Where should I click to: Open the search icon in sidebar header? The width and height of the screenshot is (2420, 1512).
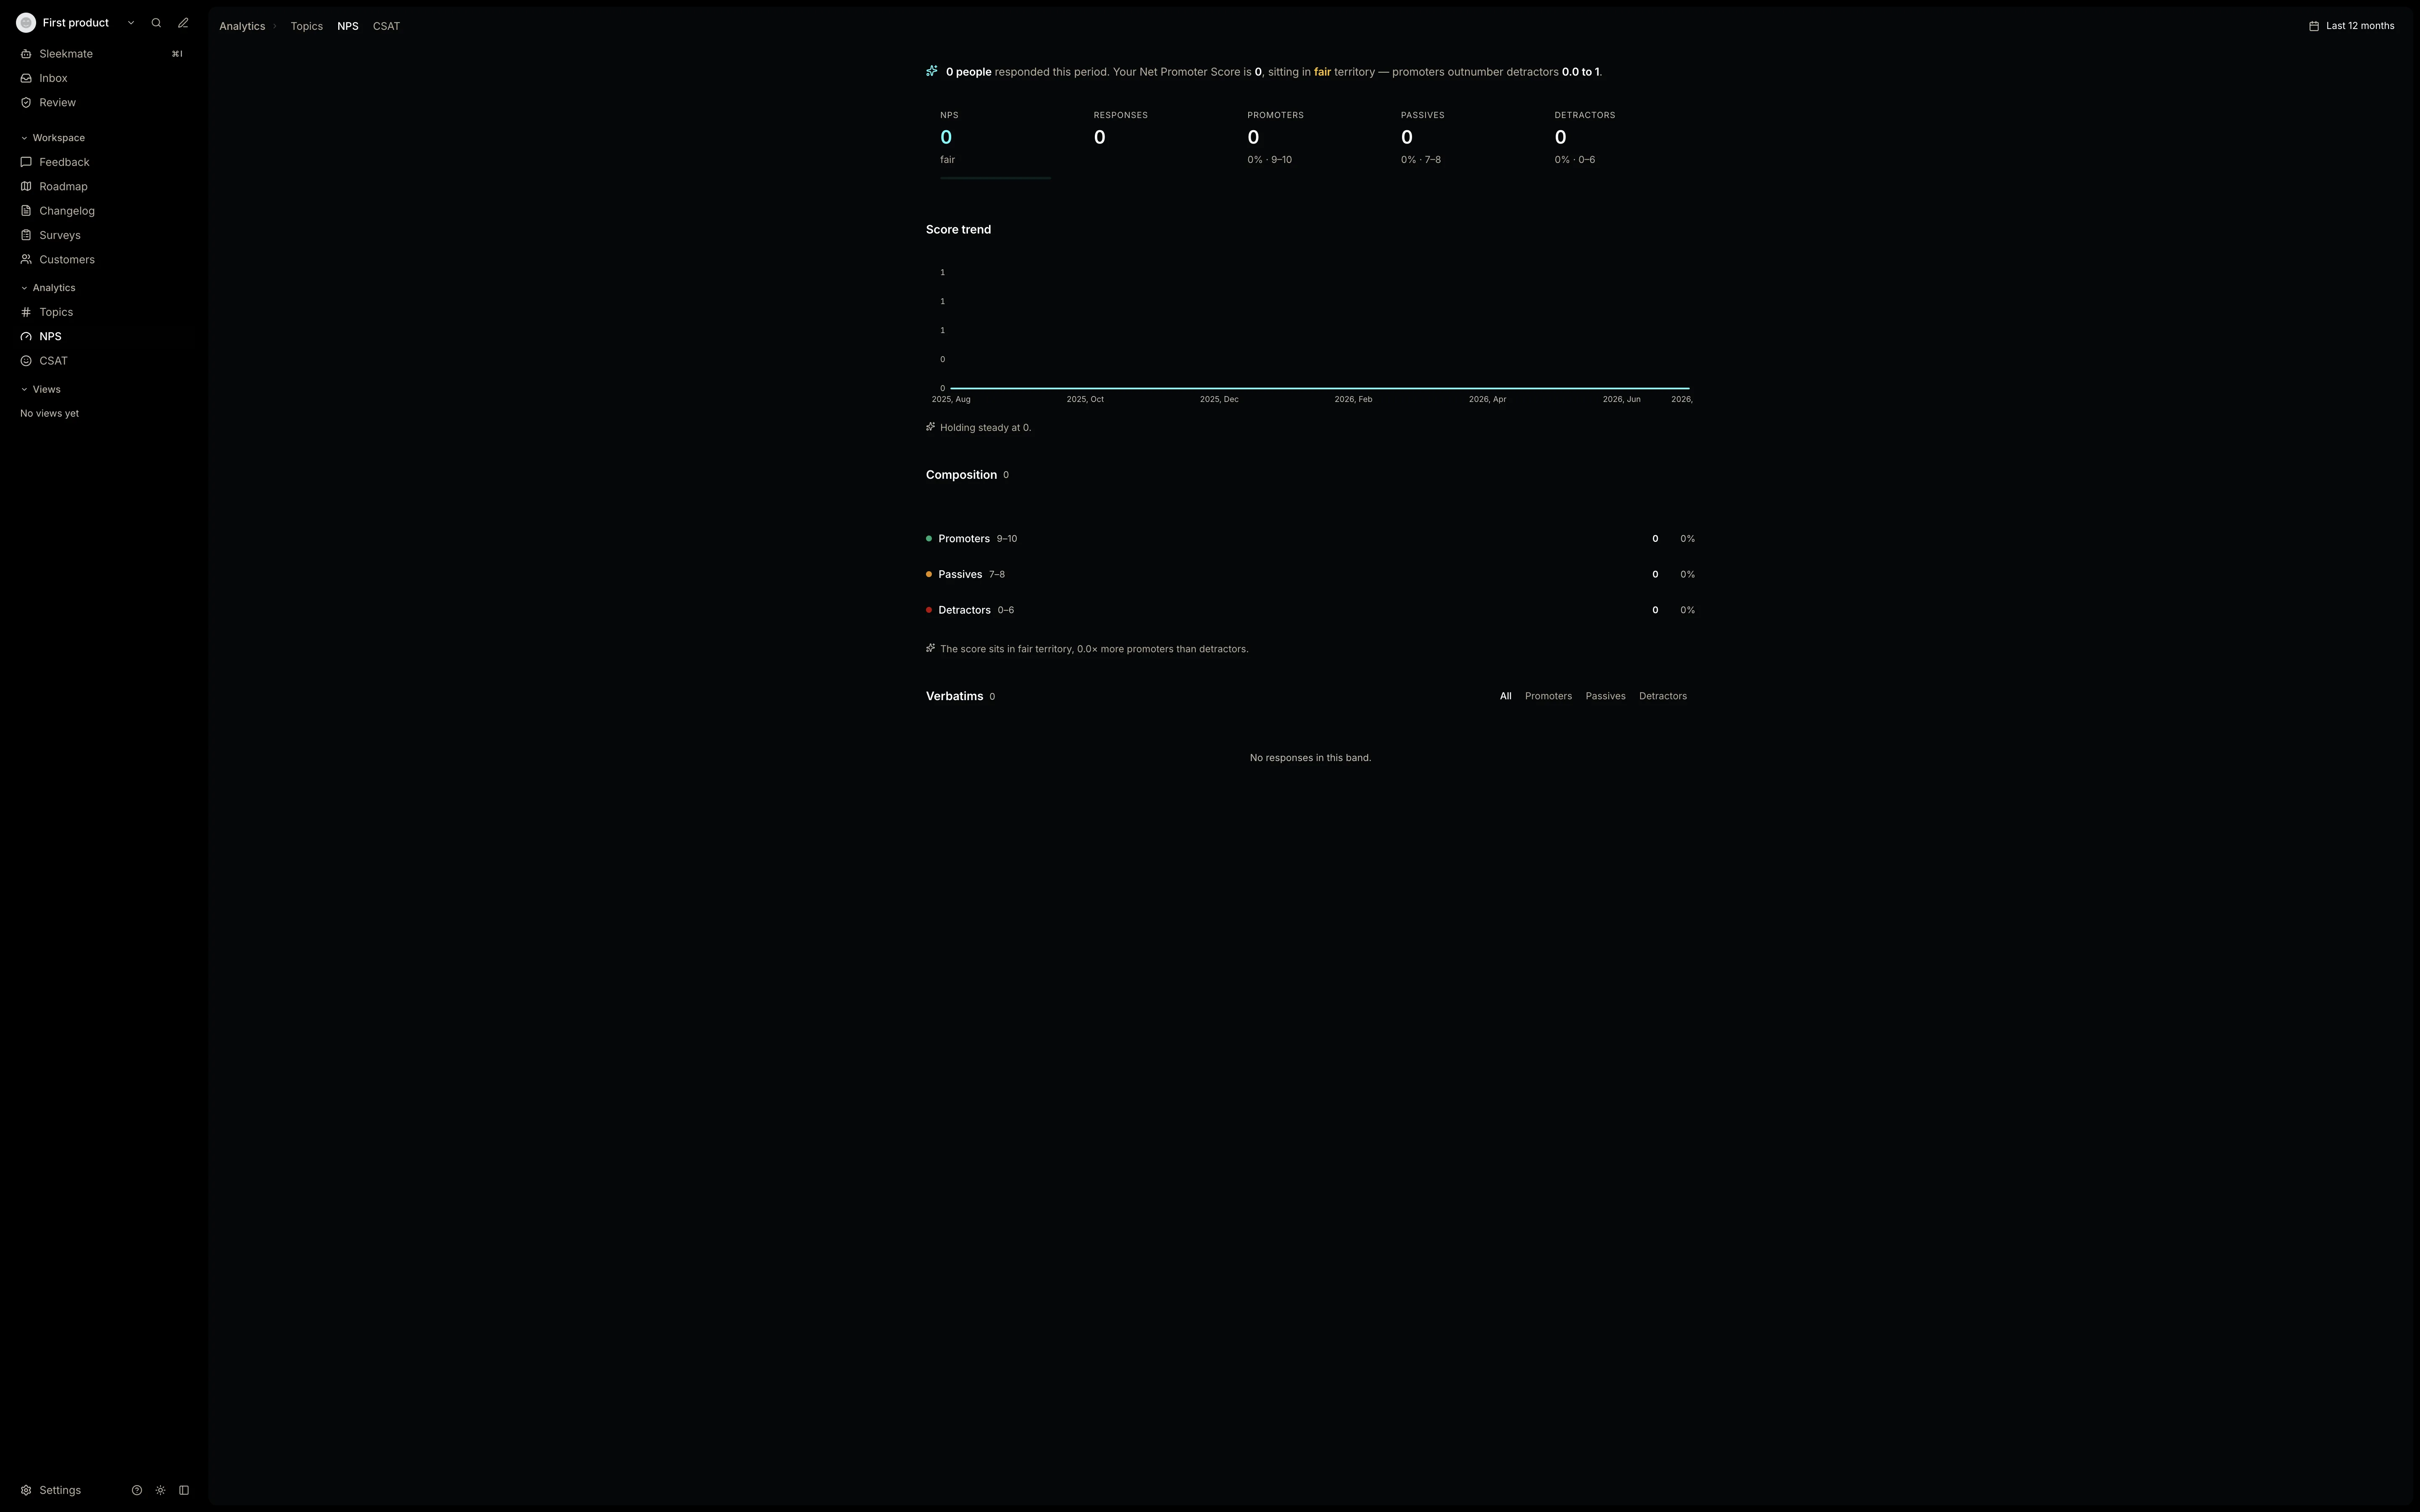(x=156, y=23)
